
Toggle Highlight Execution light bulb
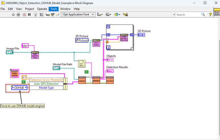(x=35, y=15)
